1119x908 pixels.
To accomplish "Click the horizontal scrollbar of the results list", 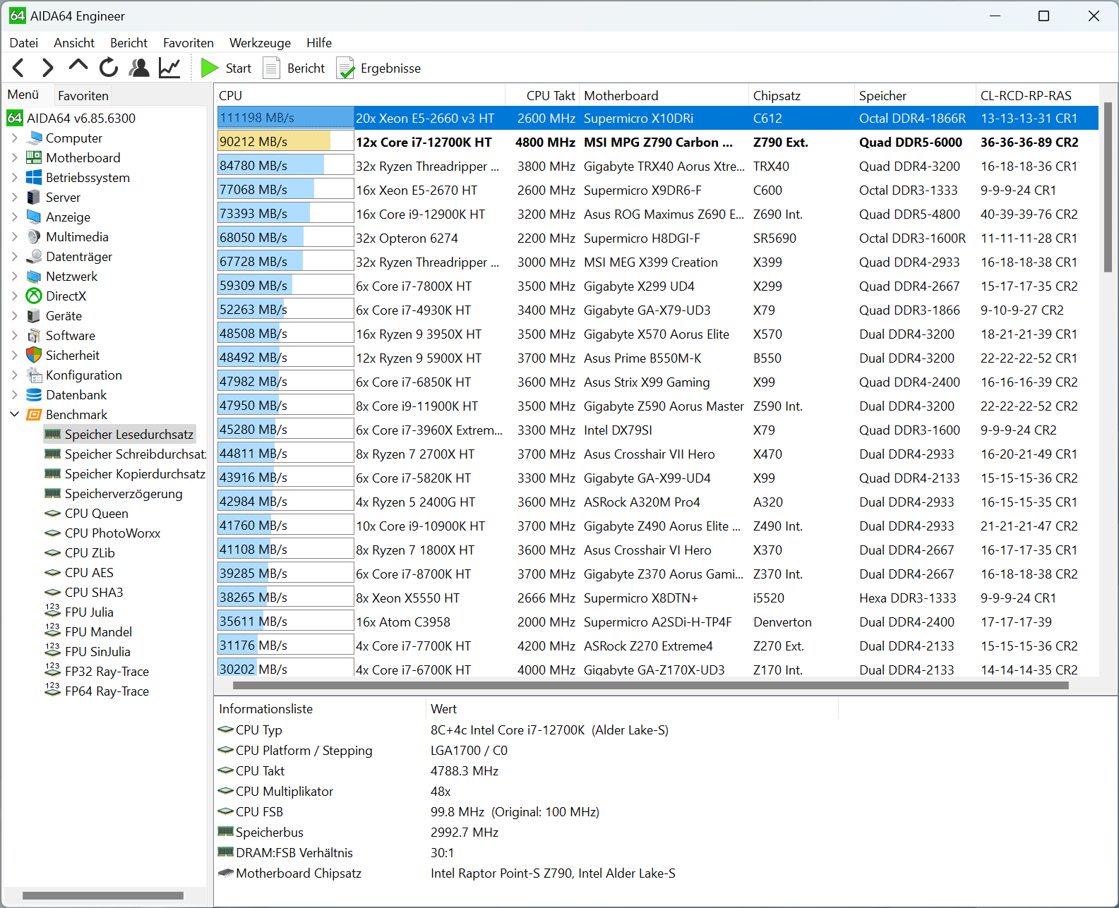I will [x=650, y=685].
